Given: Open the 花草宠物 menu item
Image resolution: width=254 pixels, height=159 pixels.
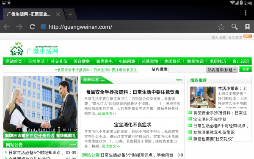Looking at the screenshot, I should tap(150, 61).
